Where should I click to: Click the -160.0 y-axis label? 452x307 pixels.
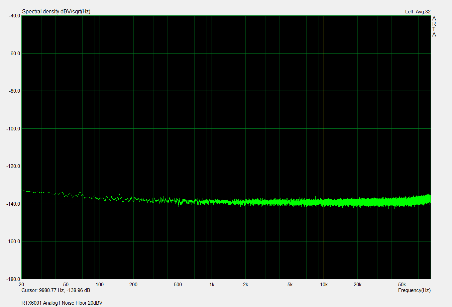[x=13, y=241]
